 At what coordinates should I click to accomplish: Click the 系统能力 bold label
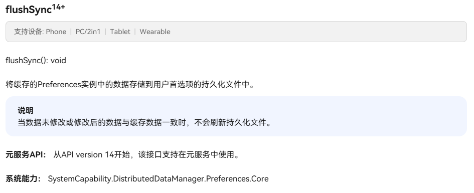[x=23, y=179]
